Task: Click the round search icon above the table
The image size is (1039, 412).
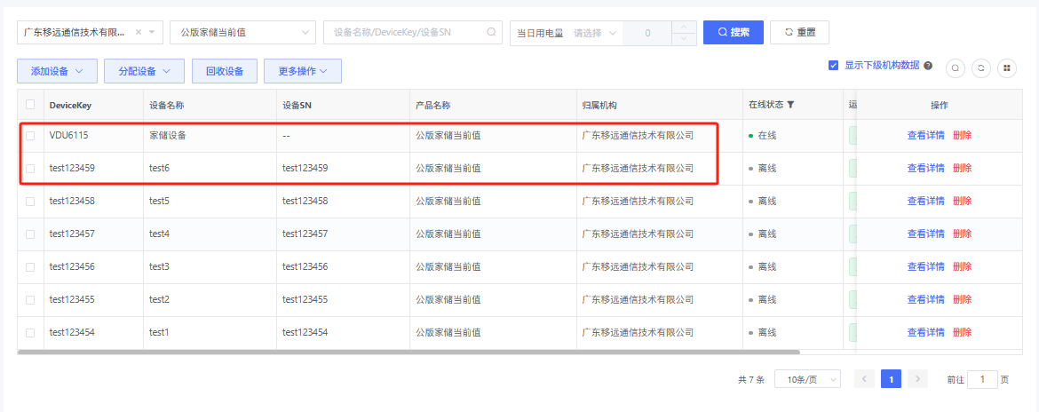Action: click(x=956, y=67)
